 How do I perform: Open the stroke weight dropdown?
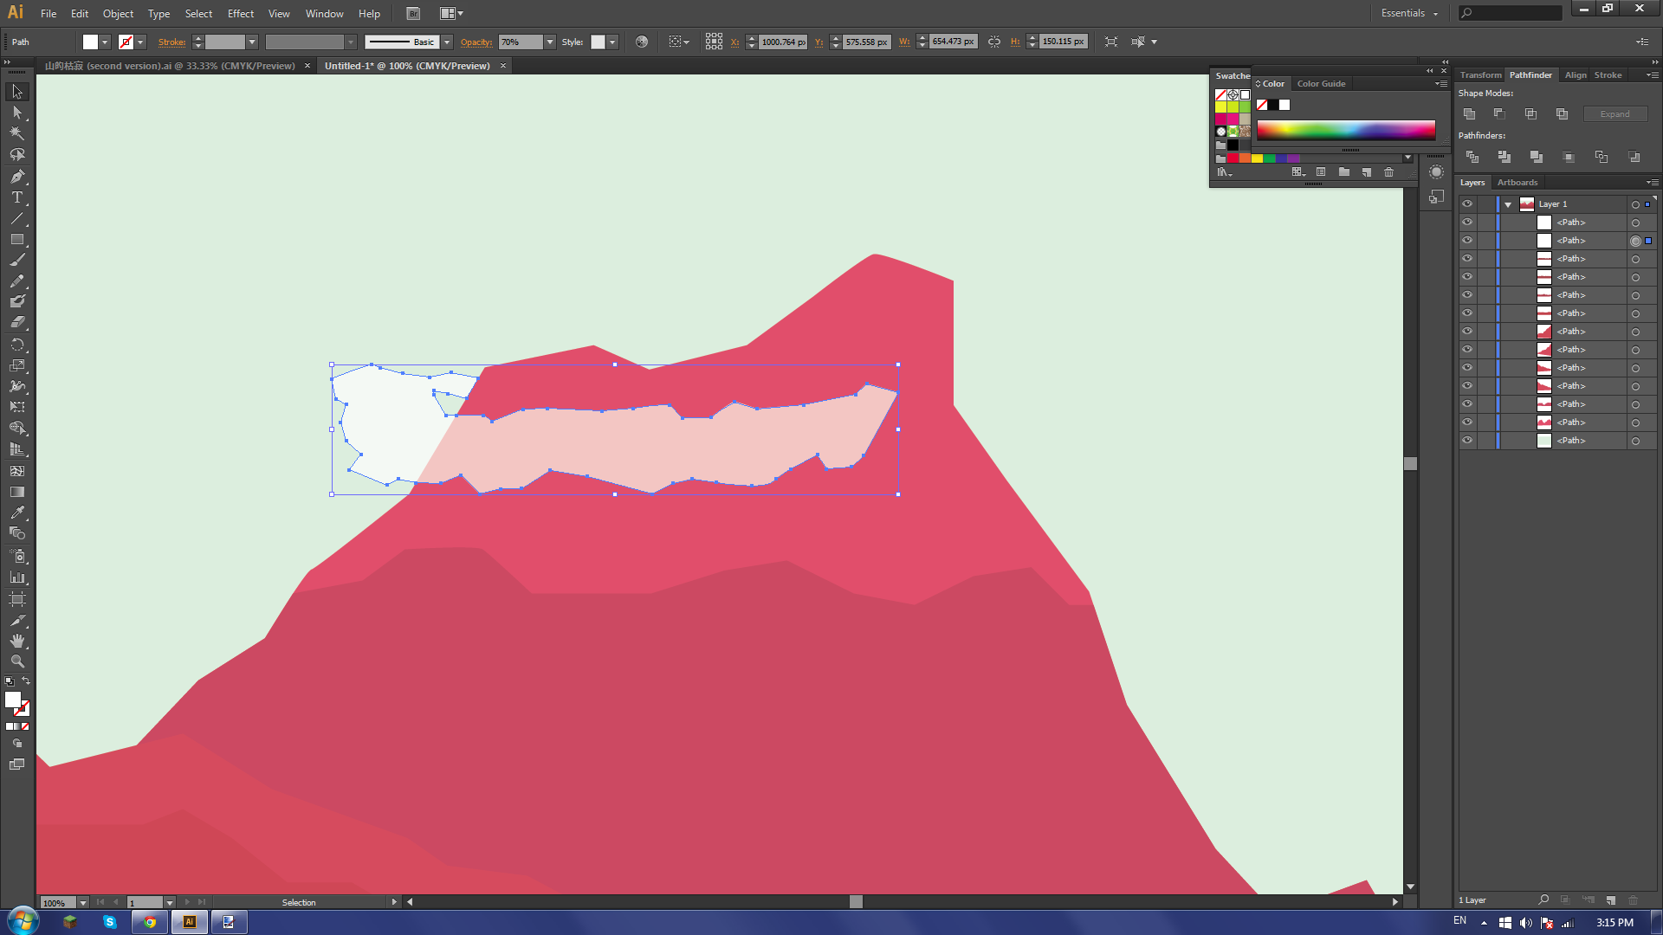click(x=252, y=42)
